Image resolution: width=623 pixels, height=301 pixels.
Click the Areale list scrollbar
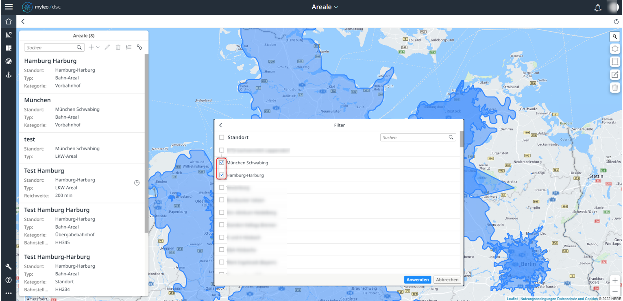coord(146,143)
